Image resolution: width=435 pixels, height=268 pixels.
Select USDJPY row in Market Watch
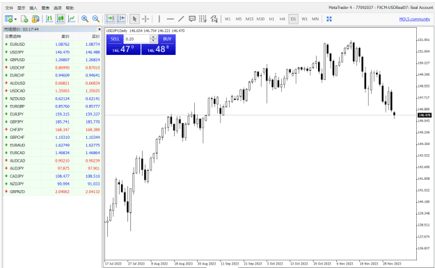point(52,52)
